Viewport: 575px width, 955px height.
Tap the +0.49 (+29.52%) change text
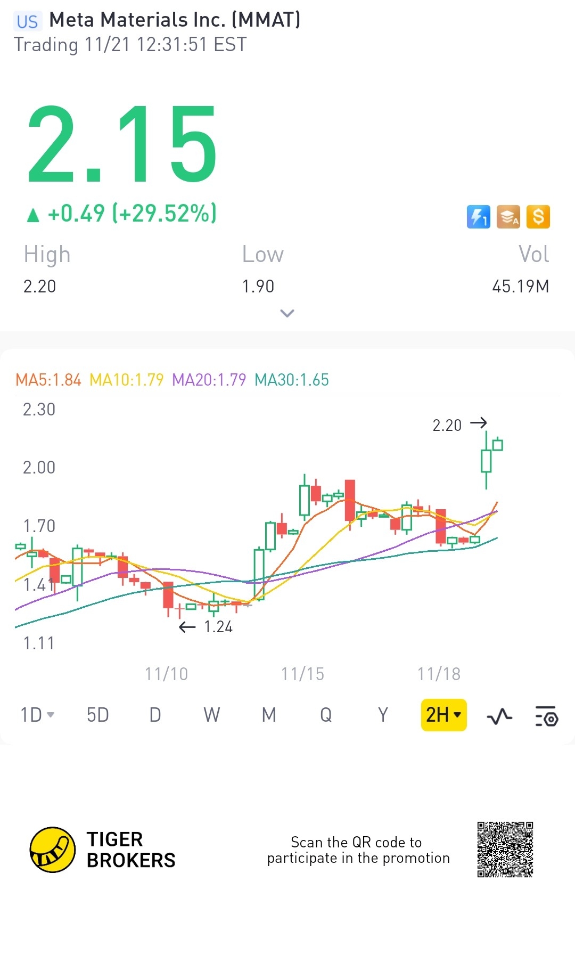click(132, 213)
